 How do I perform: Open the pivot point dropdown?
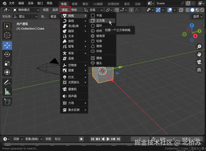click(x=109, y=10)
